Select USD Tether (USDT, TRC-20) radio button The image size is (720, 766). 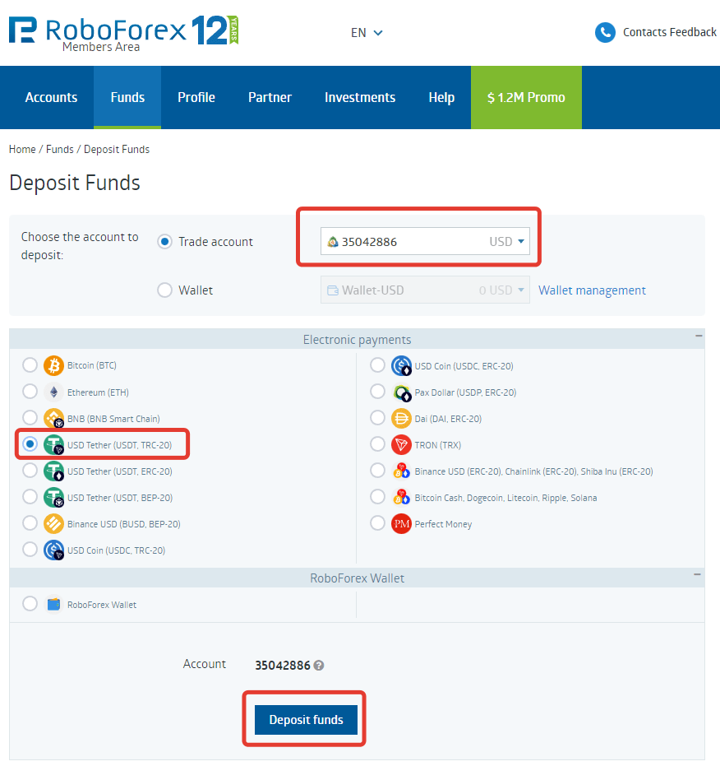[30, 443]
